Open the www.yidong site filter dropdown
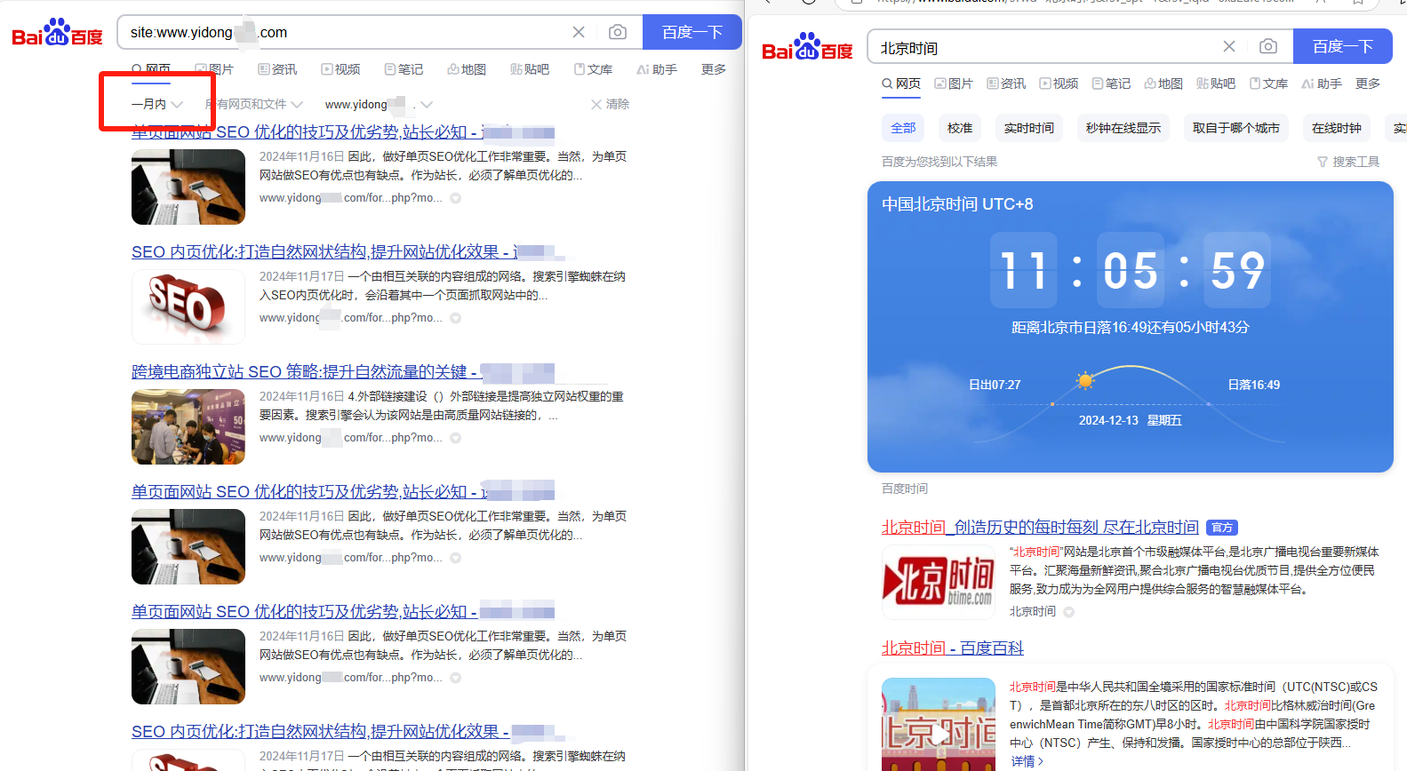 379,104
